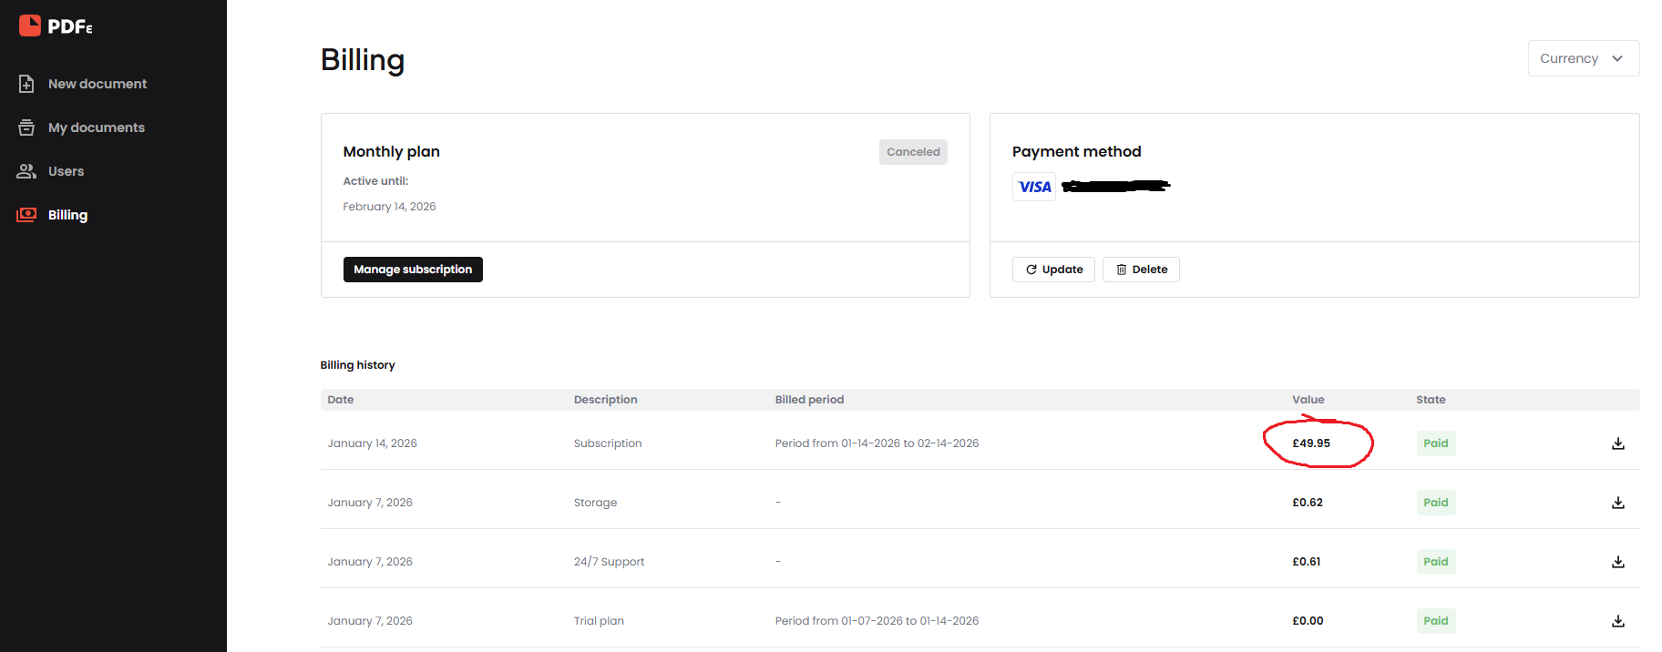This screenshot has height=652, width=1662.
Task: Click the PDF logo icon
Action: point(30,25)
